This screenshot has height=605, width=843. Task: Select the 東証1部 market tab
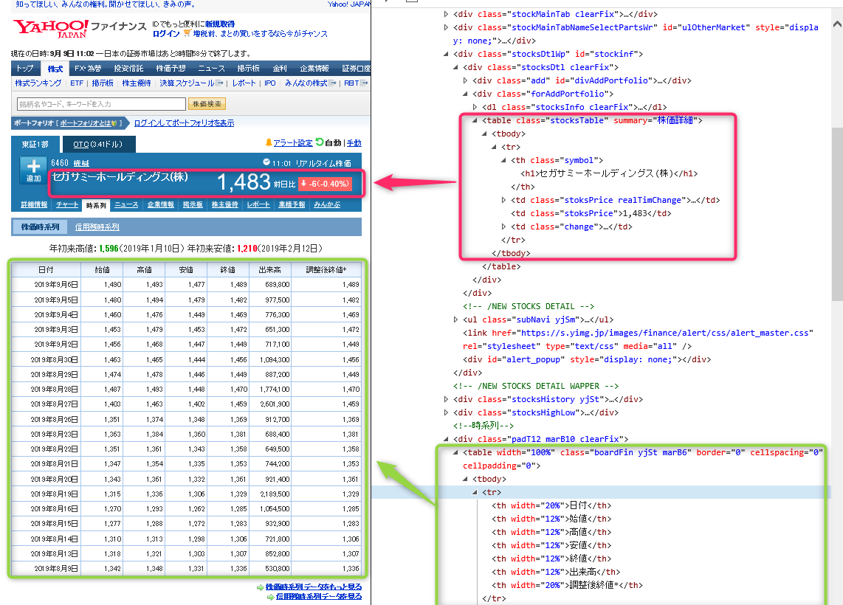[35, 144]
